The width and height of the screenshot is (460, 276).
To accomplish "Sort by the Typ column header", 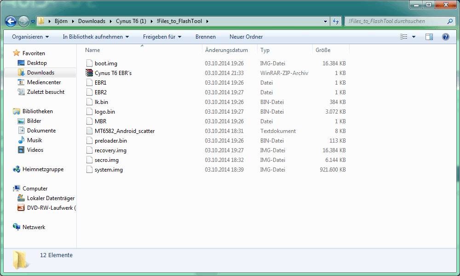I will [264, 50].
